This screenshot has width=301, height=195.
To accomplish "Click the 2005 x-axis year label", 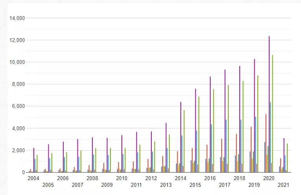I will click(48, 185).
